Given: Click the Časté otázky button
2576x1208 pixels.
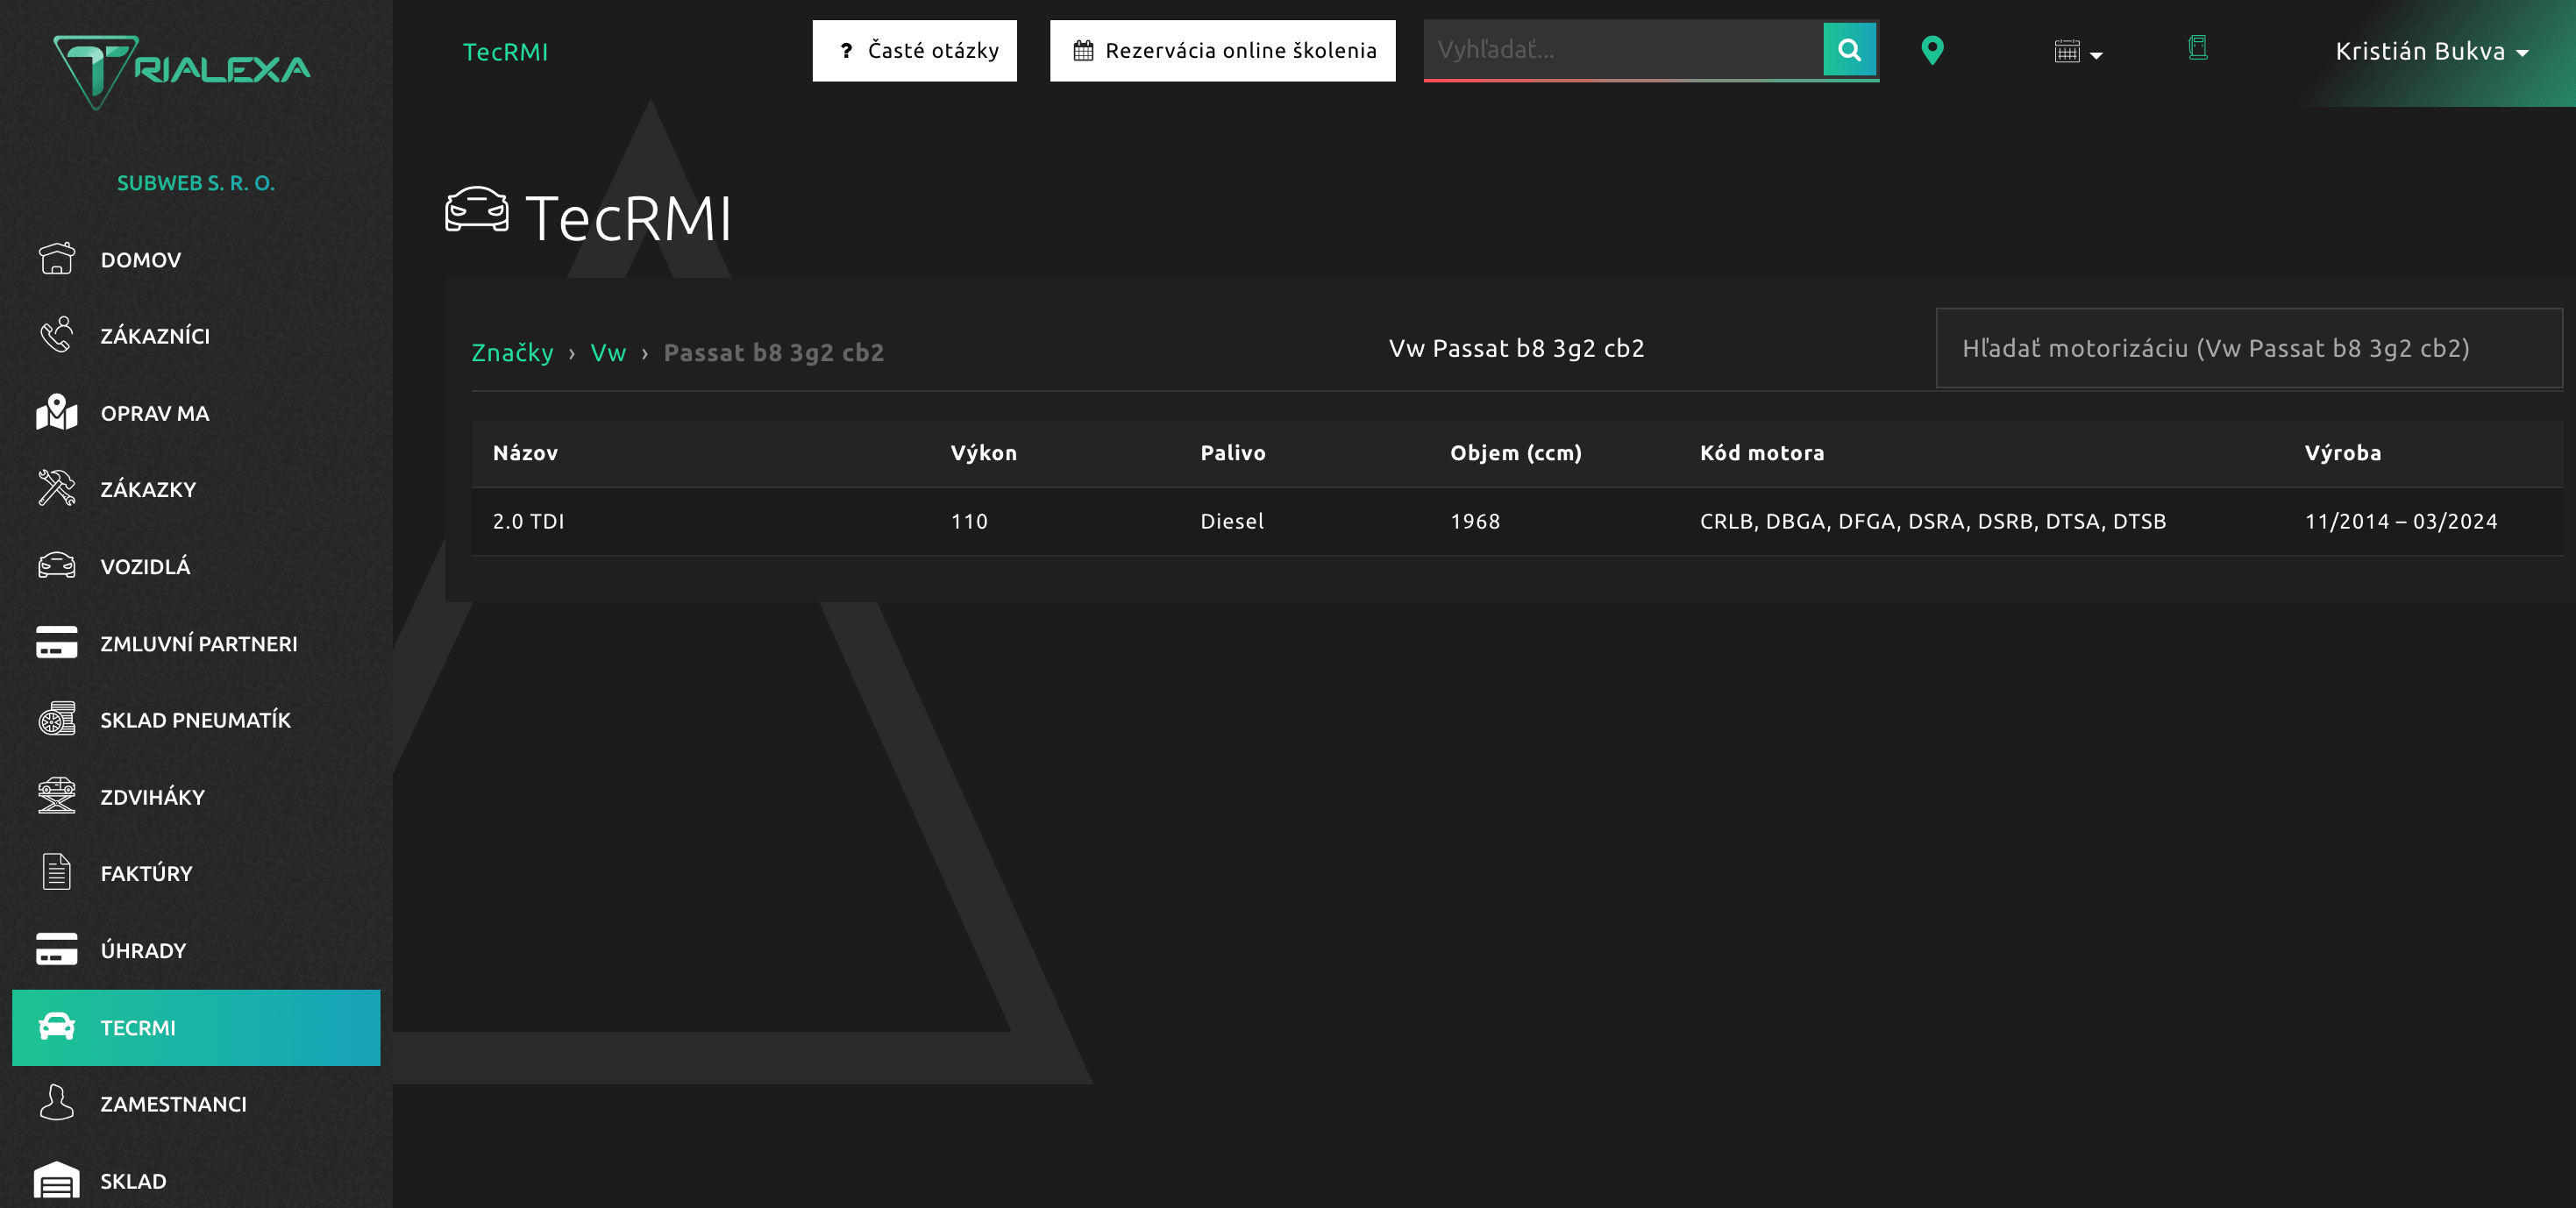Looking at the screenshot, I should [914, 50].
